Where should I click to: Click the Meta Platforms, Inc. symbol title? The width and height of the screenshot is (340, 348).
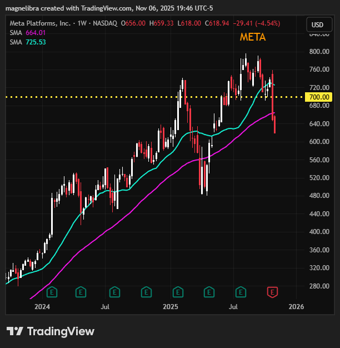[x=40, y=23]
